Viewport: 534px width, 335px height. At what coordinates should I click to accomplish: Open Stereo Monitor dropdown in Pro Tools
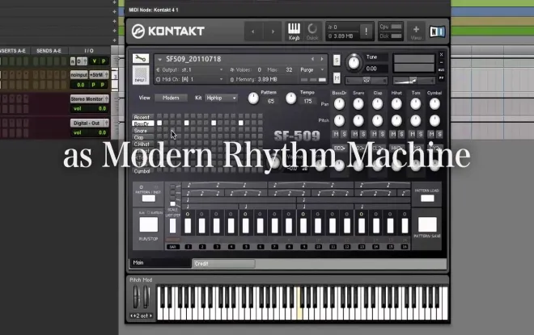(x=90, y=98)
